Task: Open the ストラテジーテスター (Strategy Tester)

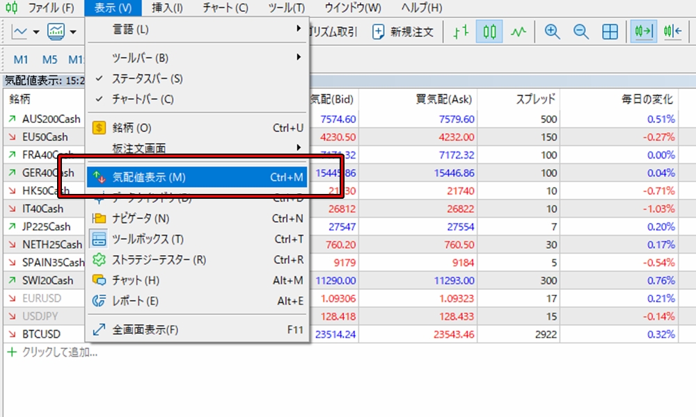Action: 159,260
